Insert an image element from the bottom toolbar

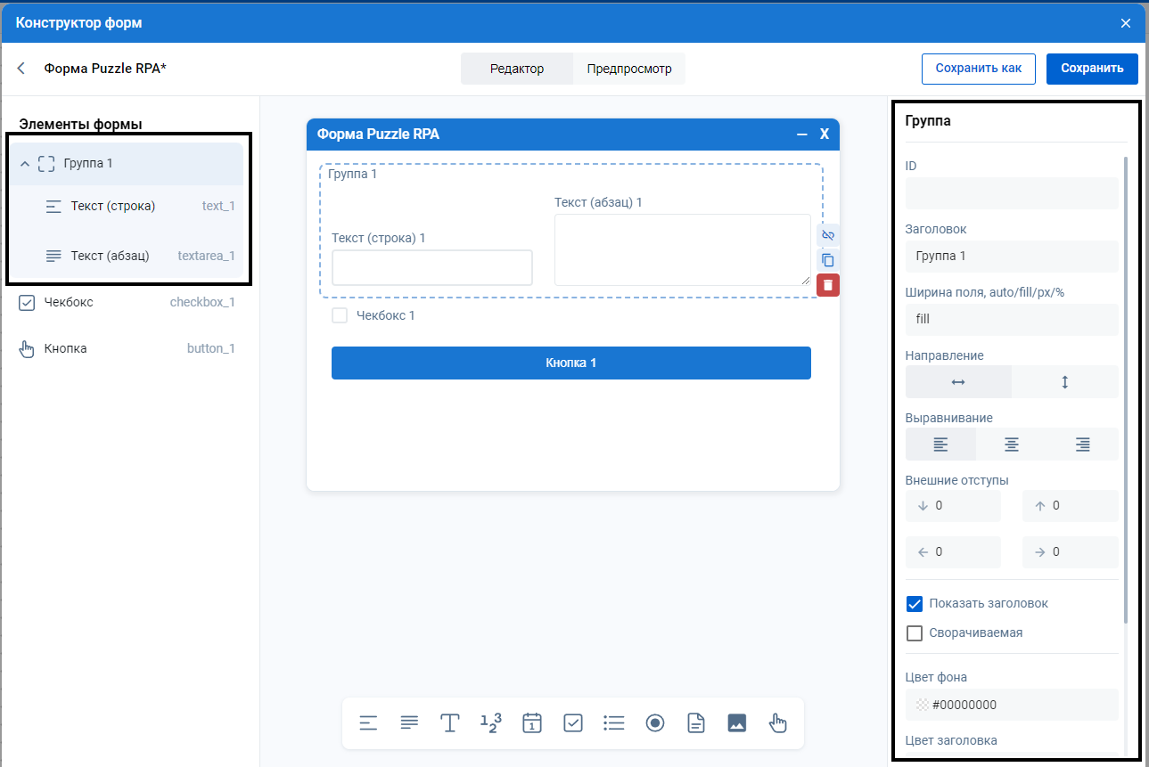[x=736, y=722]
